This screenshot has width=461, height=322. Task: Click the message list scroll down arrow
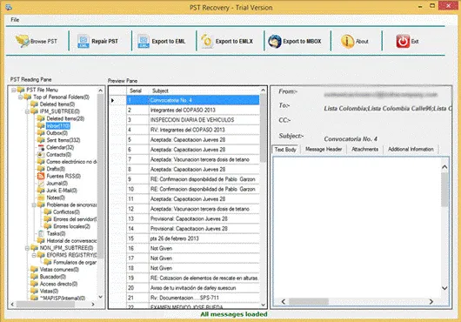(x=263, y=305)
